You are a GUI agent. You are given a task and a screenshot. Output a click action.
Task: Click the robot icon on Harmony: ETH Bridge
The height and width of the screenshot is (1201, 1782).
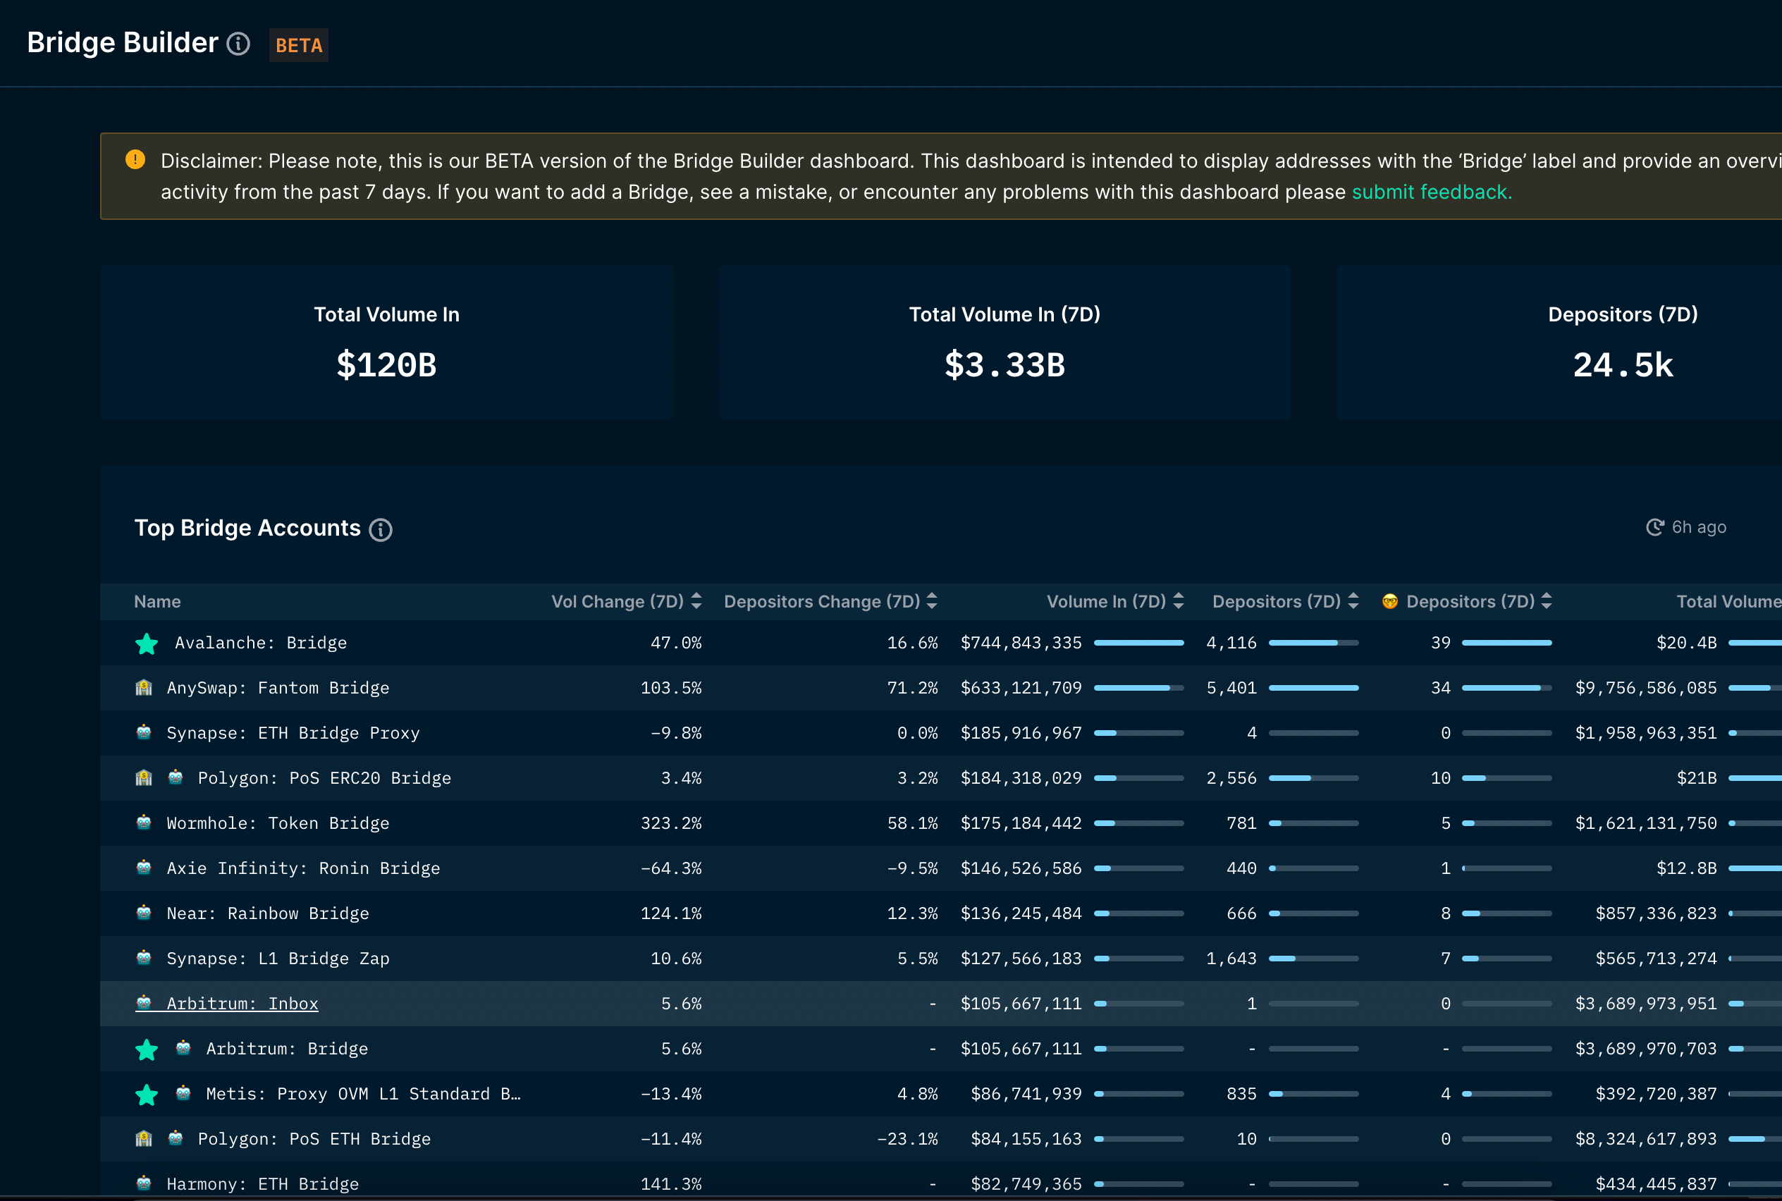(143, 1183)
